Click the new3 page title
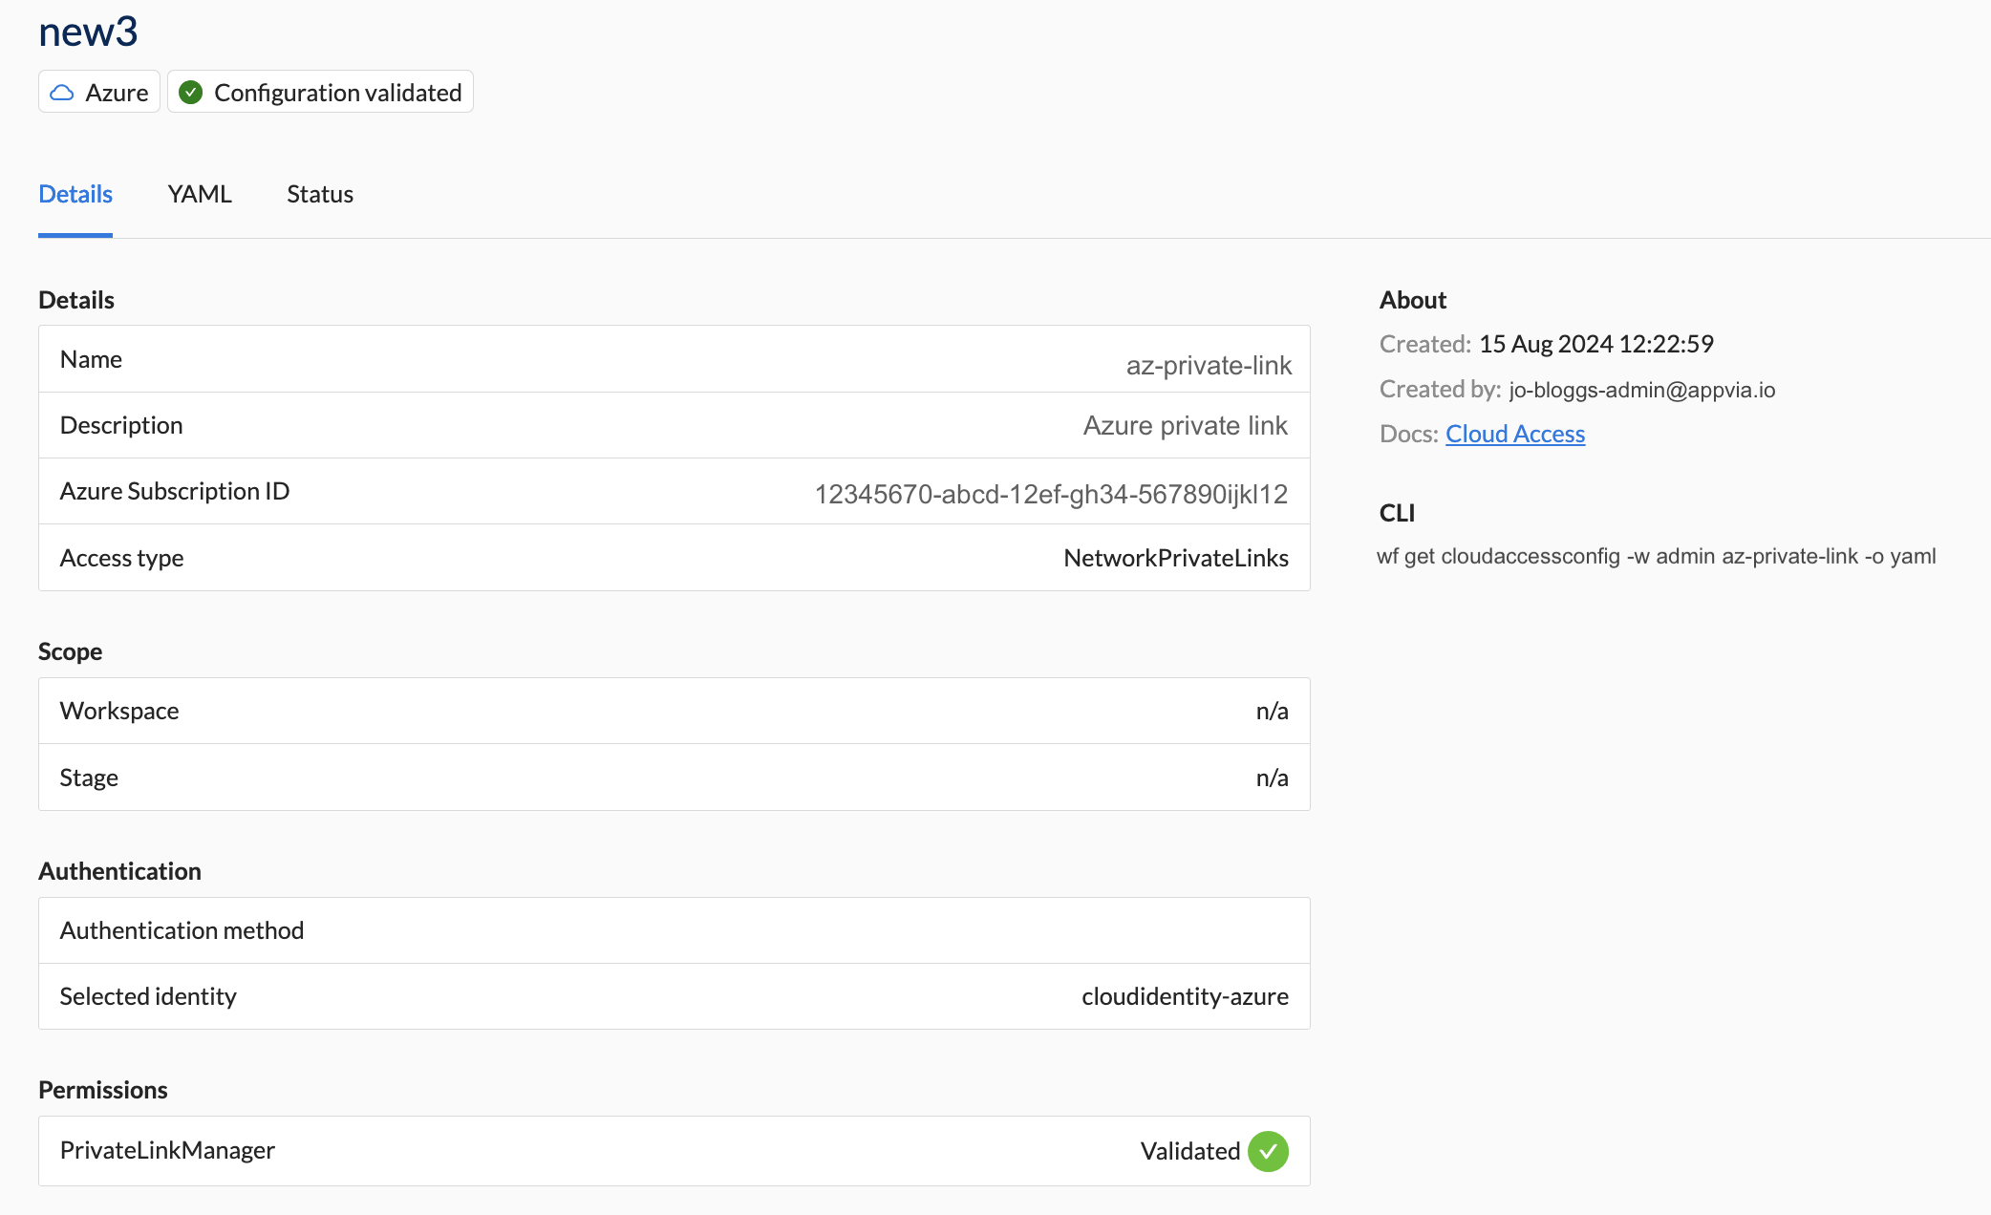The height and width of the screenshot is (1215, 1991). click(88, 32)
